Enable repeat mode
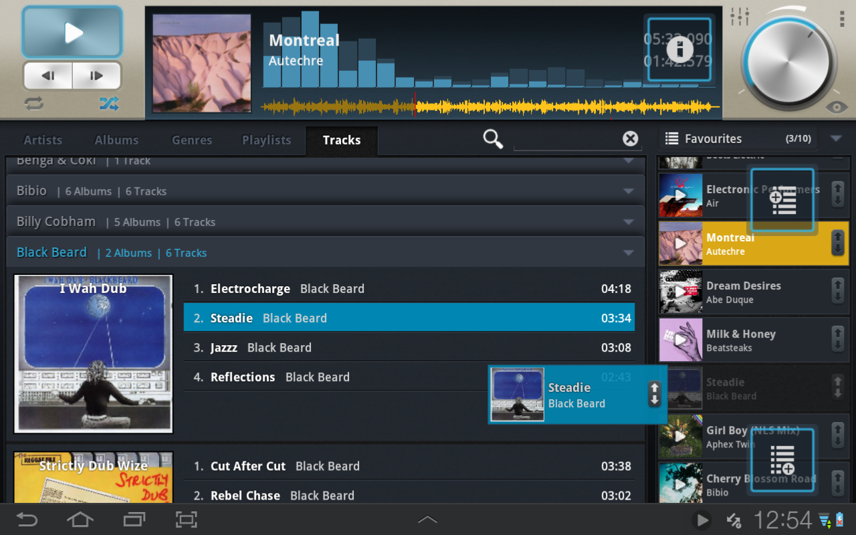 click(x=32, y=104)
